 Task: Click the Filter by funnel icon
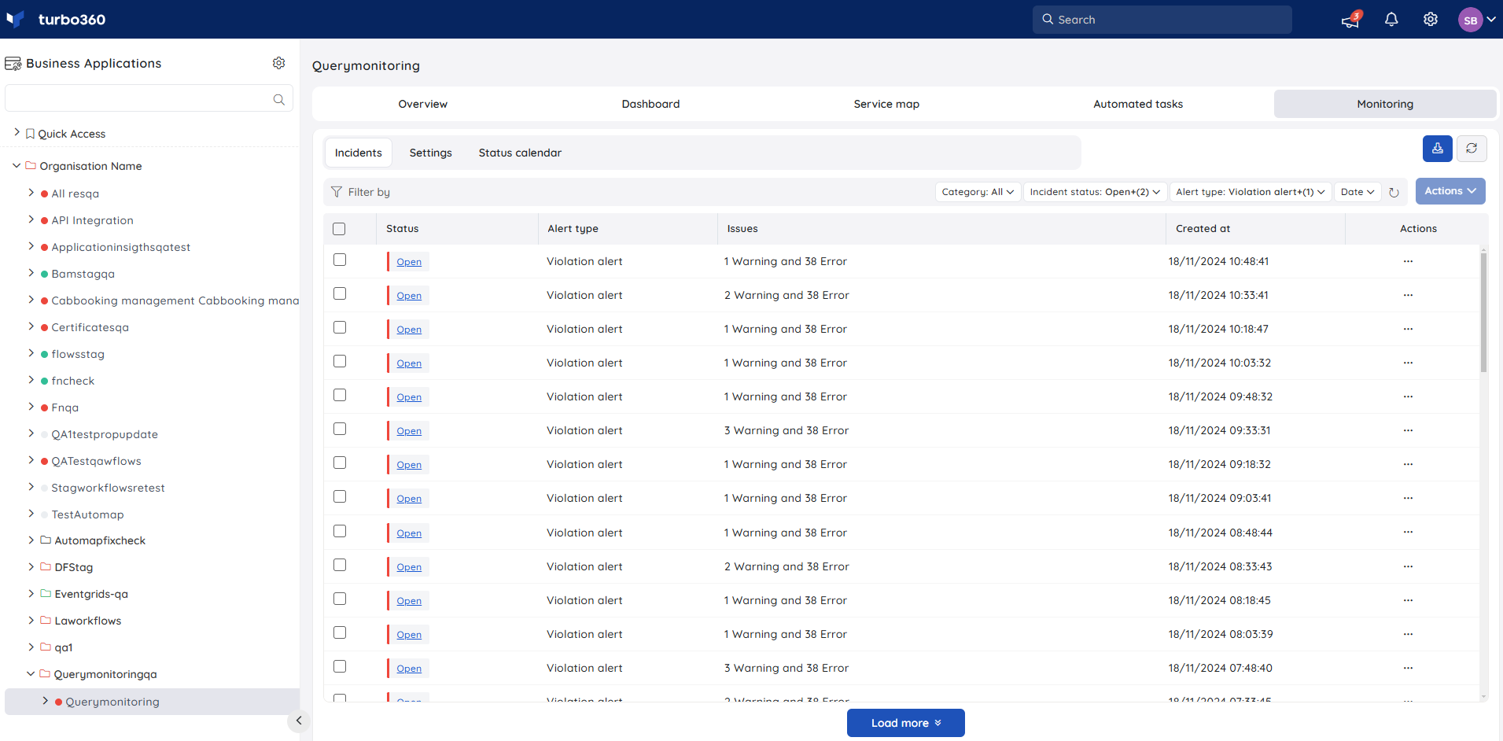click(337, 192)
